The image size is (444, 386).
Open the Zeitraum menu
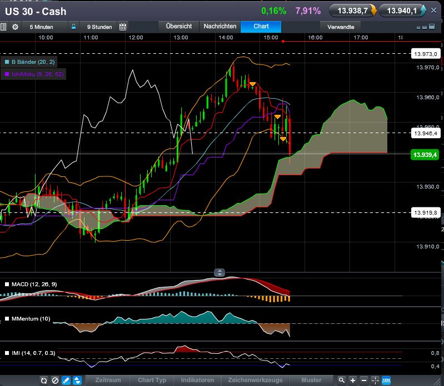(108, 380)
